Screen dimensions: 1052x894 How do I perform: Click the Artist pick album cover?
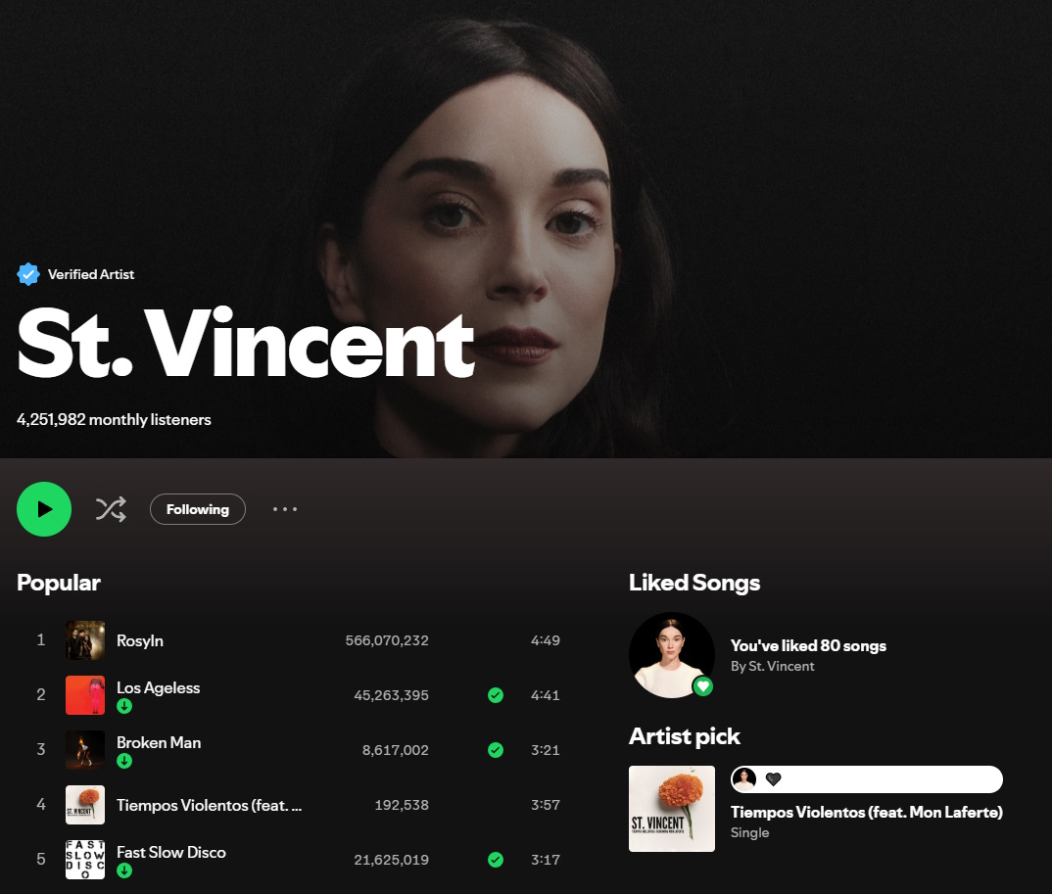672,809
